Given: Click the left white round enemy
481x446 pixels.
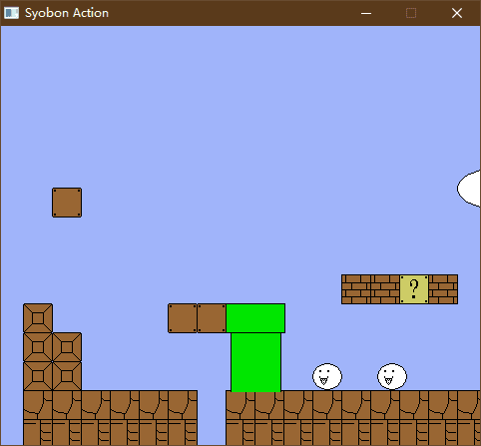Looking at the screenshot, I should click(327, 376).
